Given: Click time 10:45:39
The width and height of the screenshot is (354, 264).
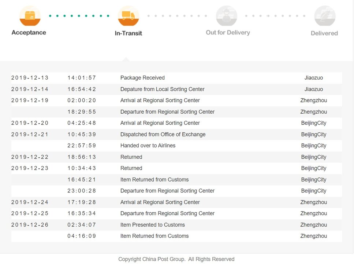Looking at the screenshot, I should [x=82, y=134].
